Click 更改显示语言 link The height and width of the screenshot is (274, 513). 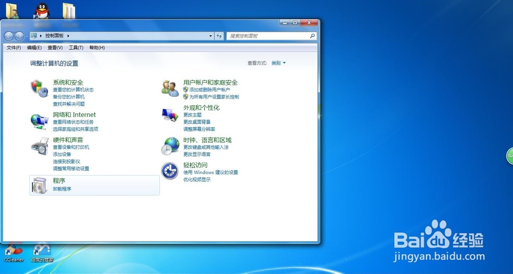[197, 154]
